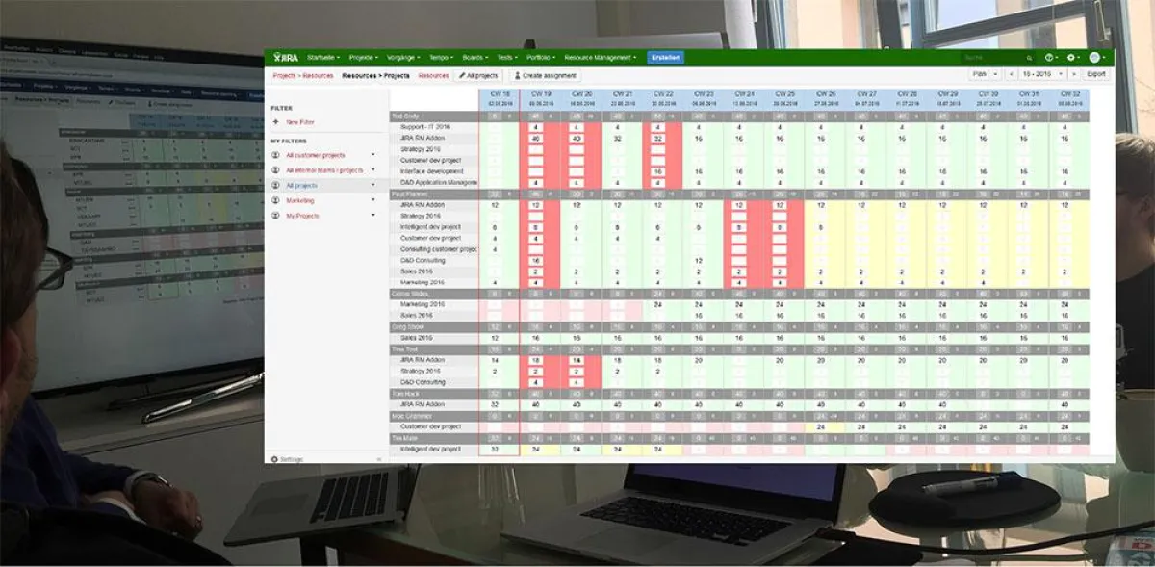
Task: Click the pencil icon next to All projects
Action: click(x=461, y=75)
